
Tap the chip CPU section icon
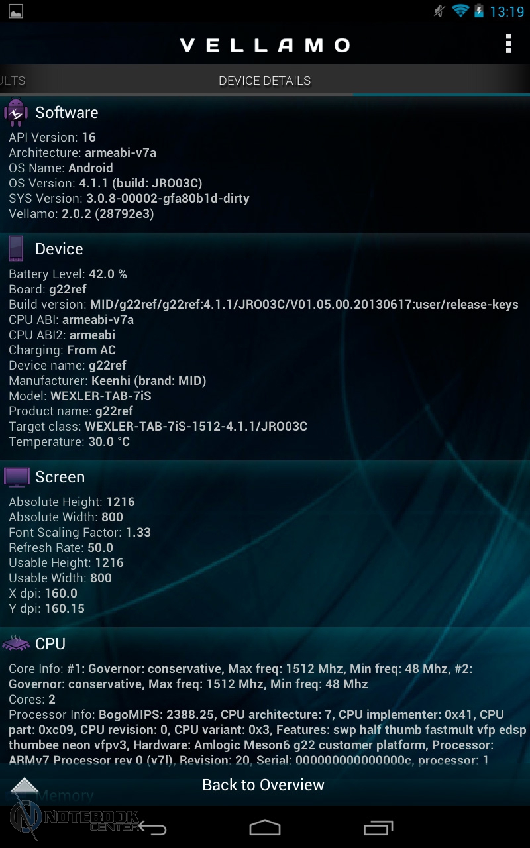17,643
